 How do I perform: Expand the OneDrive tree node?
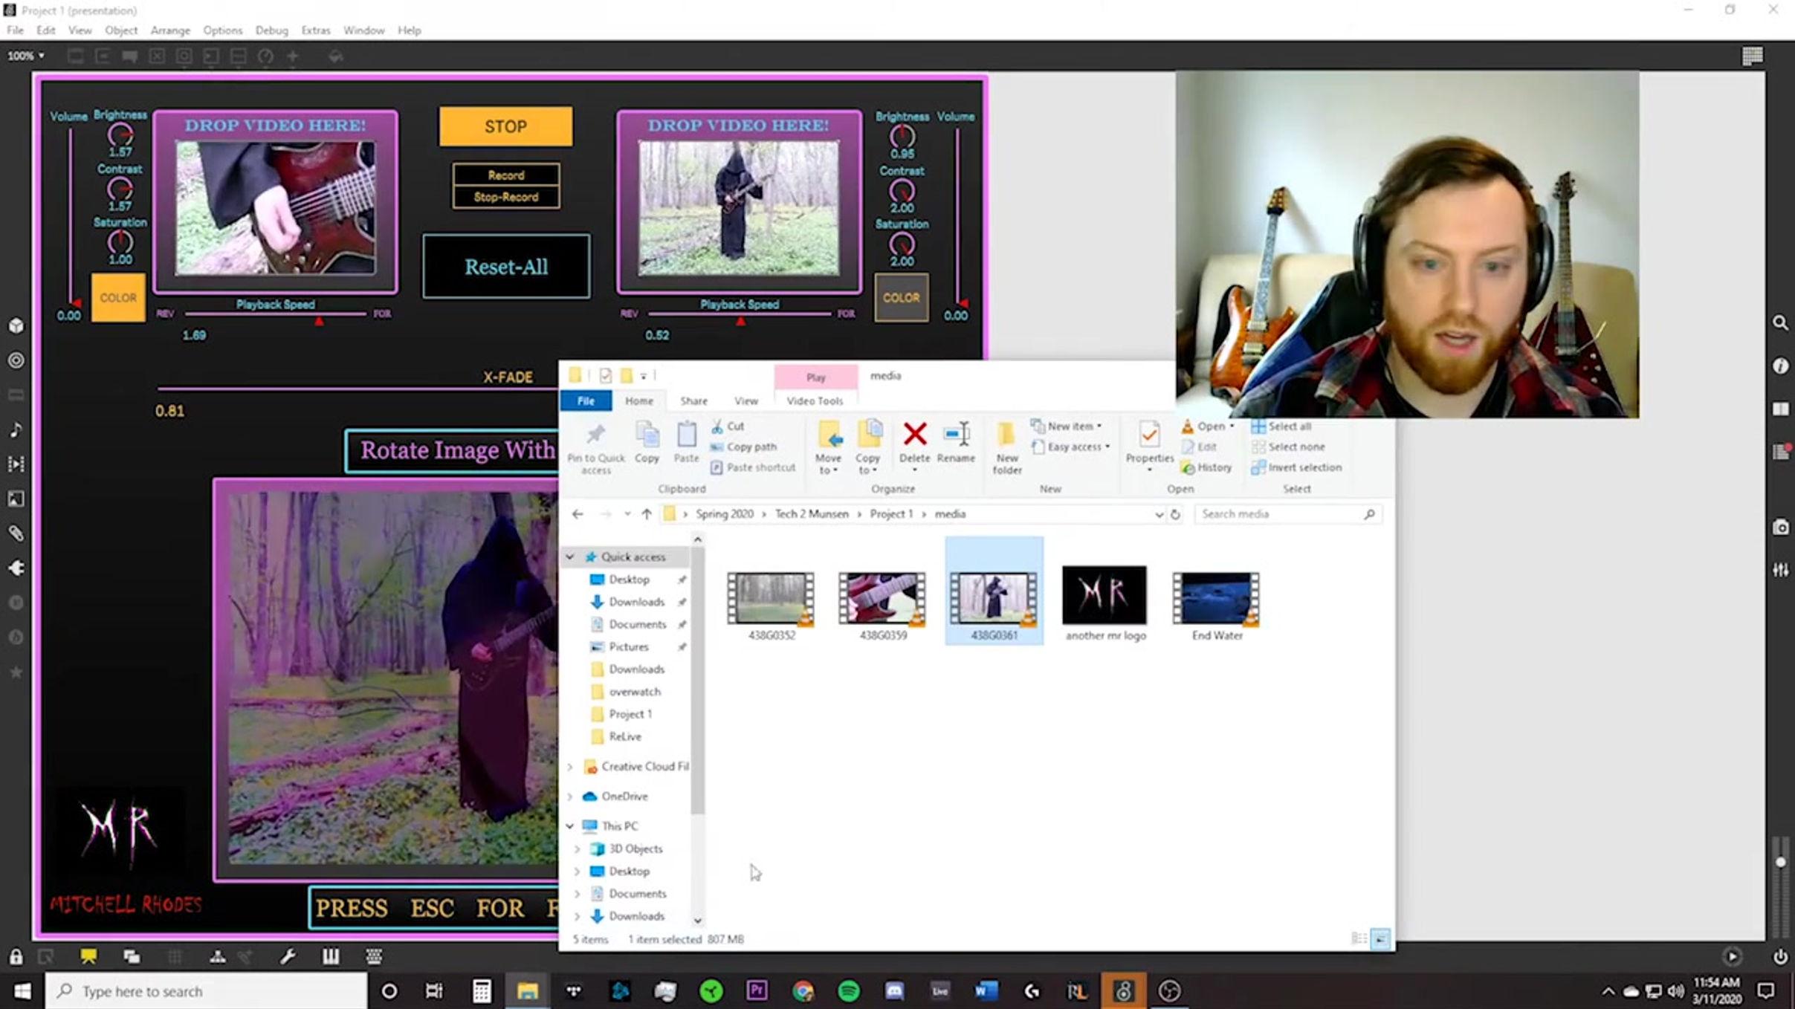(570, 797)
